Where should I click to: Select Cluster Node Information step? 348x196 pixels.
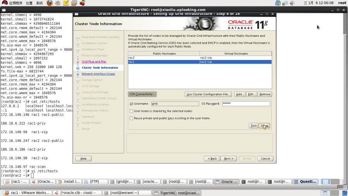coord(100,67)
